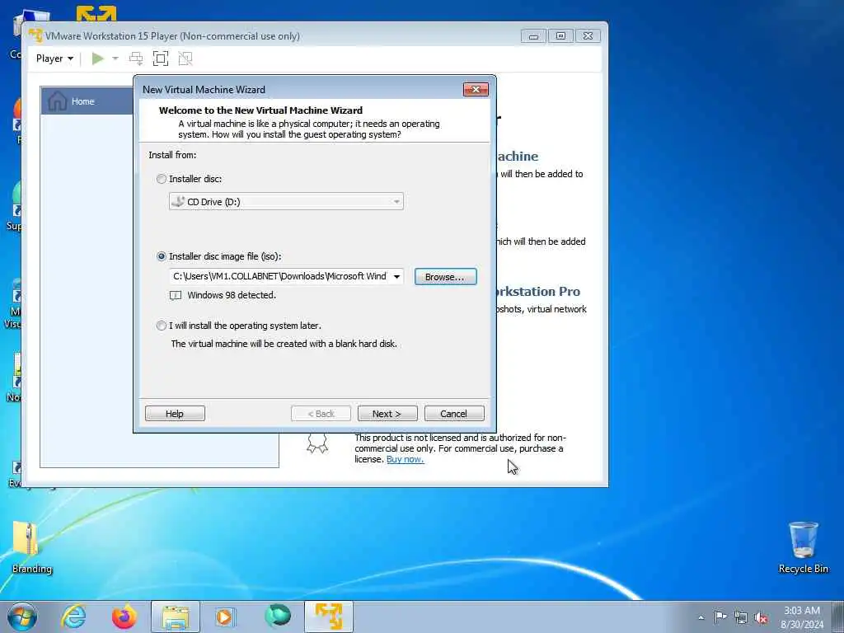The width and height of the screenshot is (844, 633).
Task: Click the green globe taskbar application icon
Action: click(278, 616)
